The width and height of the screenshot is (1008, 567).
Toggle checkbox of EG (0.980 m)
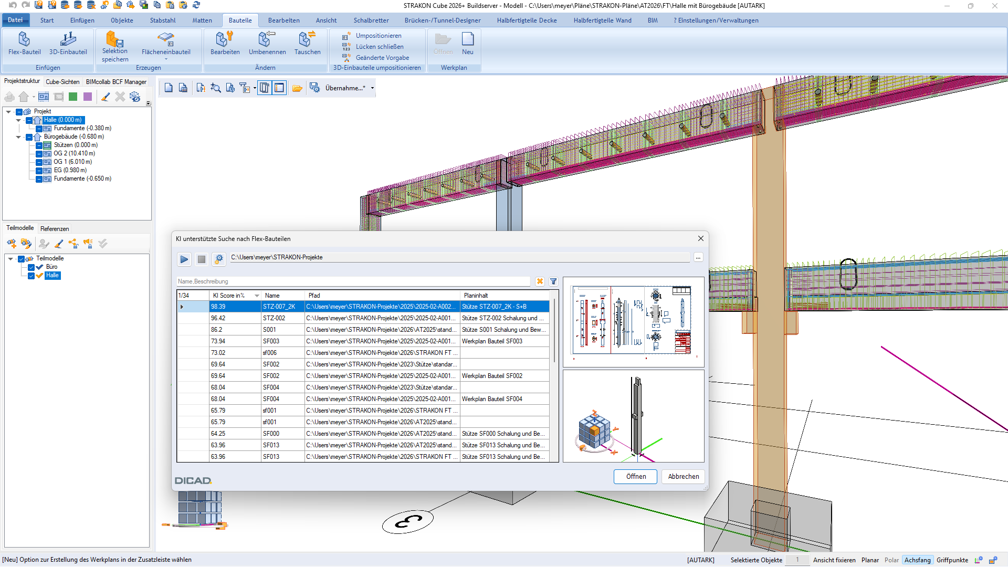pos(39,171)
